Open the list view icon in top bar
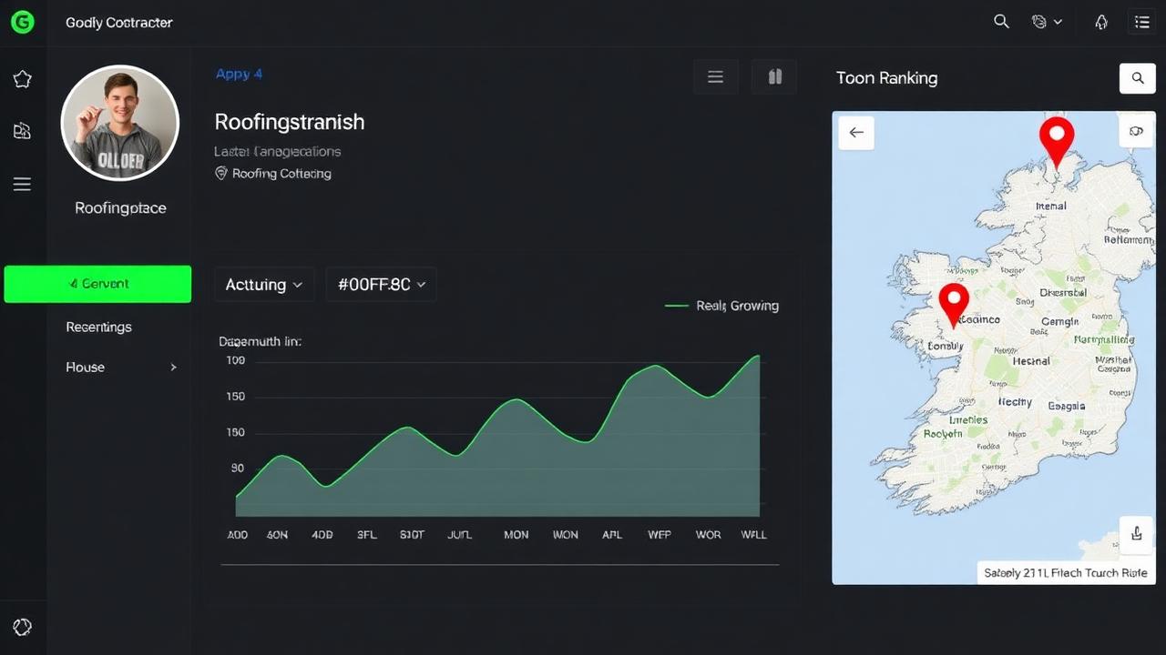This screenshot has width=1166, height=655. [x=1141, y=22]
